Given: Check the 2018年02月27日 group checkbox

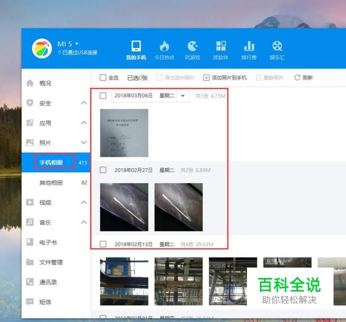Looking at the screenshot, I should (x=103, y=170).
